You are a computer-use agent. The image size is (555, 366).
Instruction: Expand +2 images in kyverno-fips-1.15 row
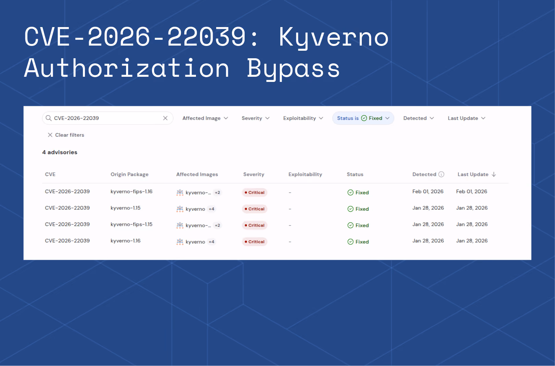point(218,225)
